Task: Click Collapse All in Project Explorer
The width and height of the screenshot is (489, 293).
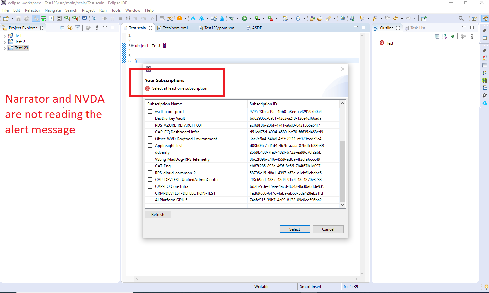Action: click(62, 28)
